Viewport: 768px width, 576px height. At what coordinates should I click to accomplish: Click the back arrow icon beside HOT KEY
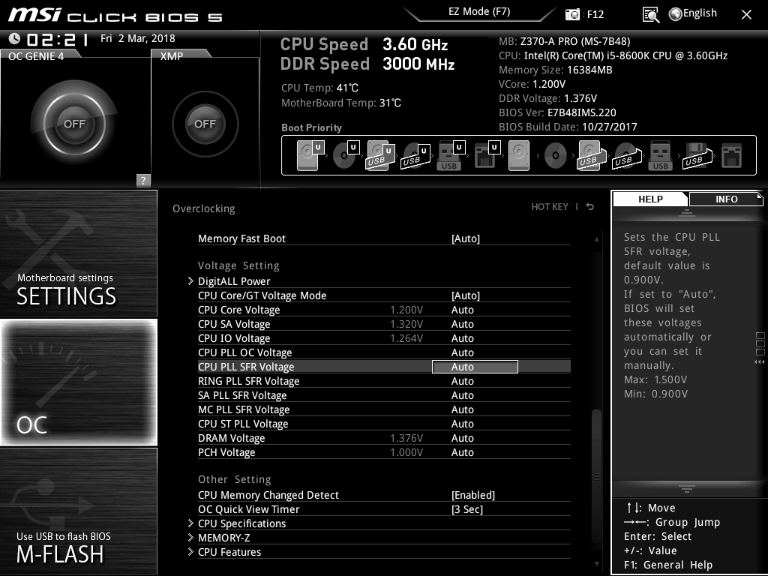coord(589,207)
